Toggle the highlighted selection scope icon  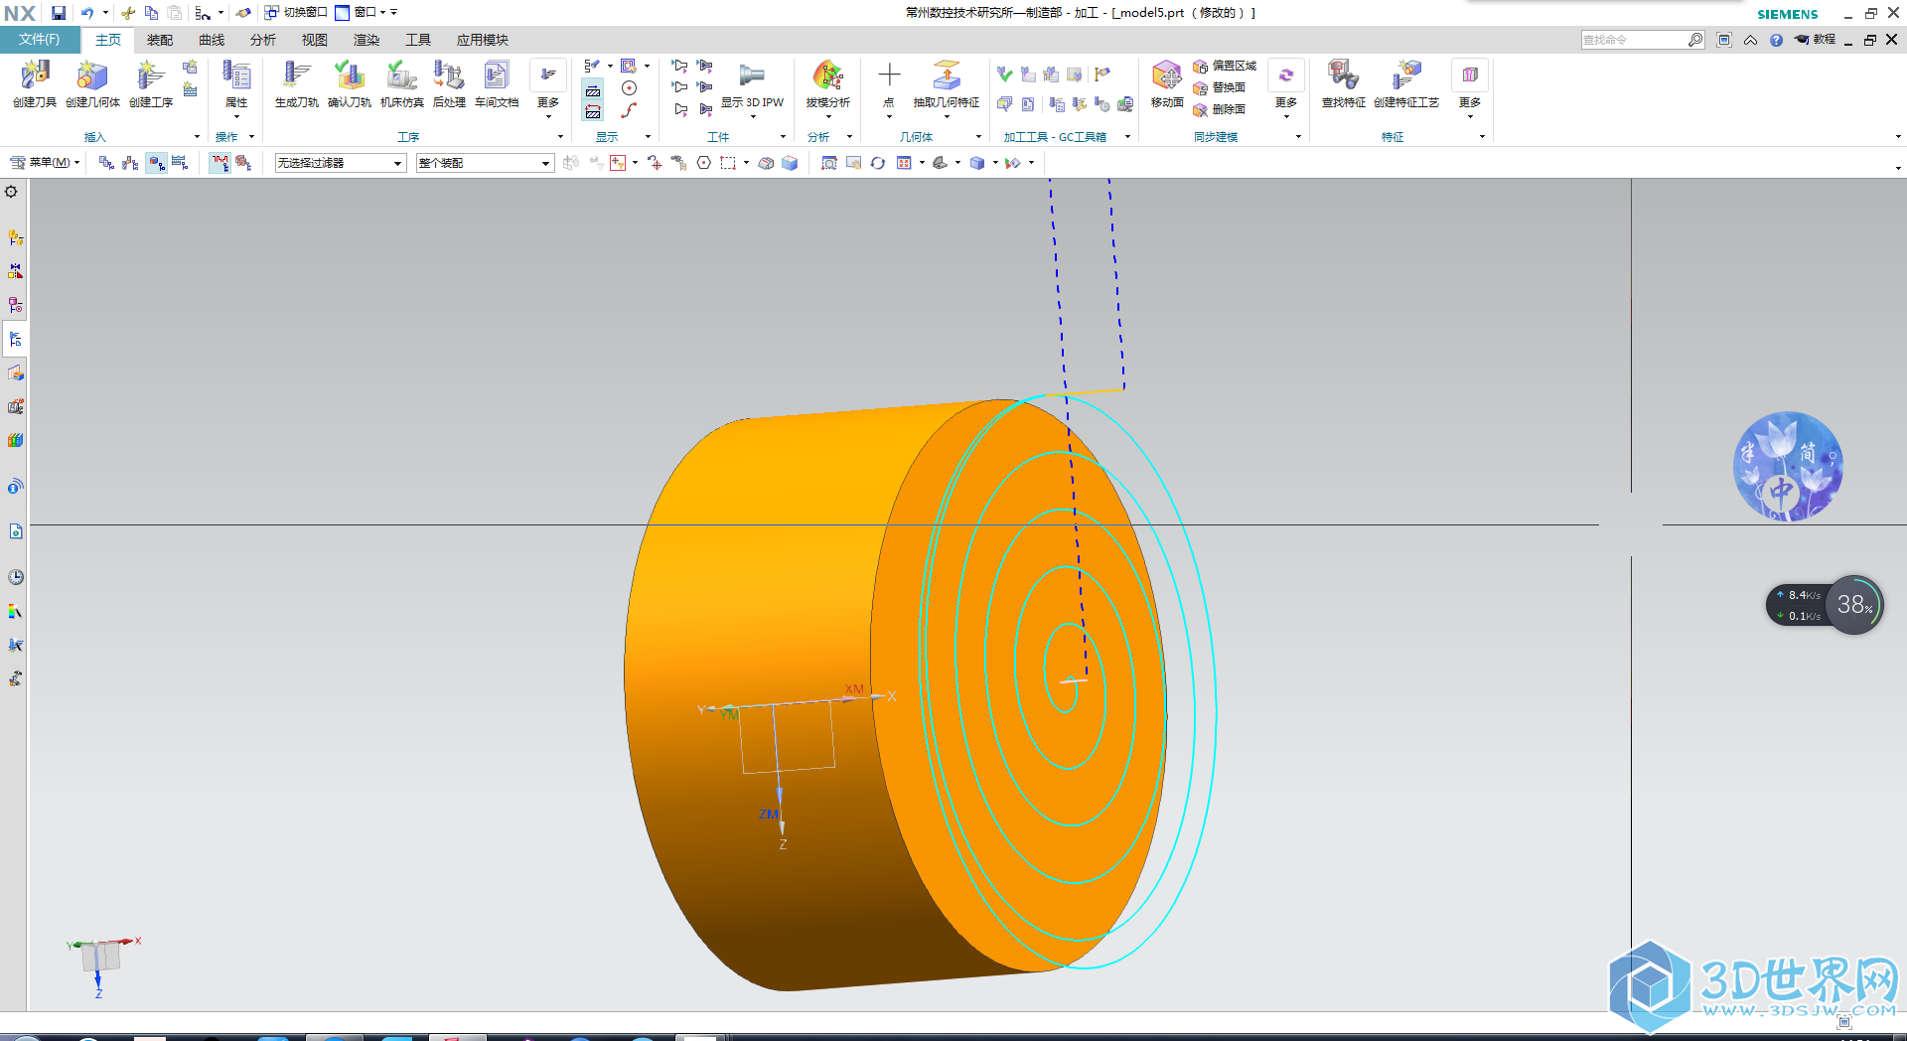coord(157,163)
